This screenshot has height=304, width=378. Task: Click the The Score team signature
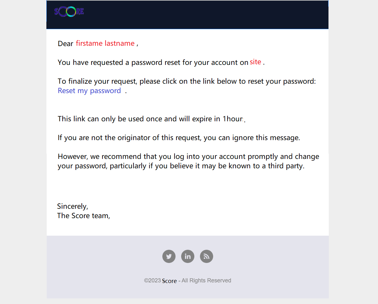(83, 216)
